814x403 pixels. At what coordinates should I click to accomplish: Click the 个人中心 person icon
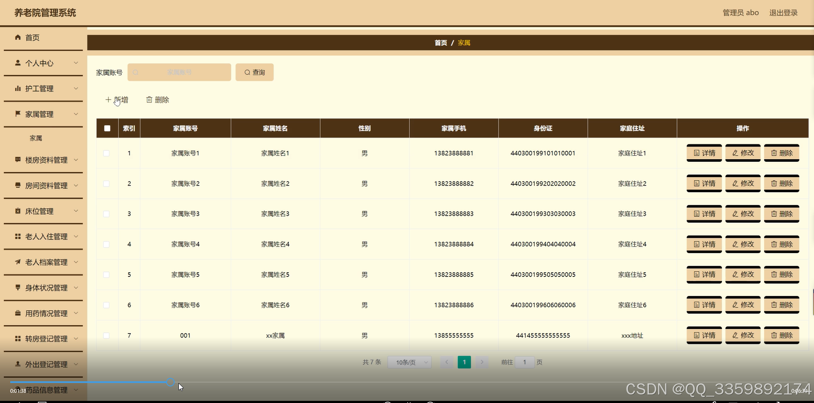[17, 63]
